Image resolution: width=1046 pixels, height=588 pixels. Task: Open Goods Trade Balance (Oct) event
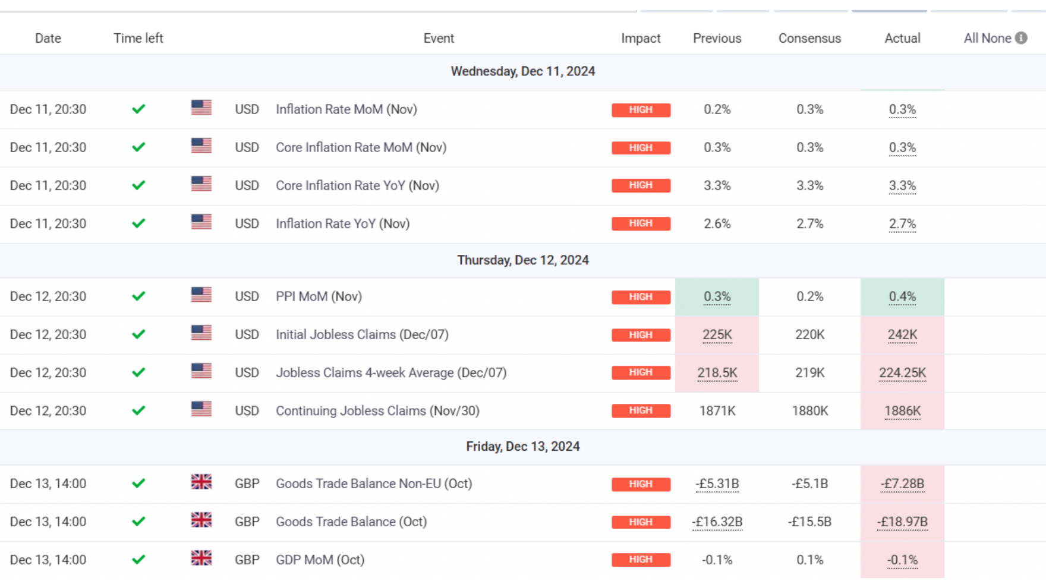tap(351, 521)
